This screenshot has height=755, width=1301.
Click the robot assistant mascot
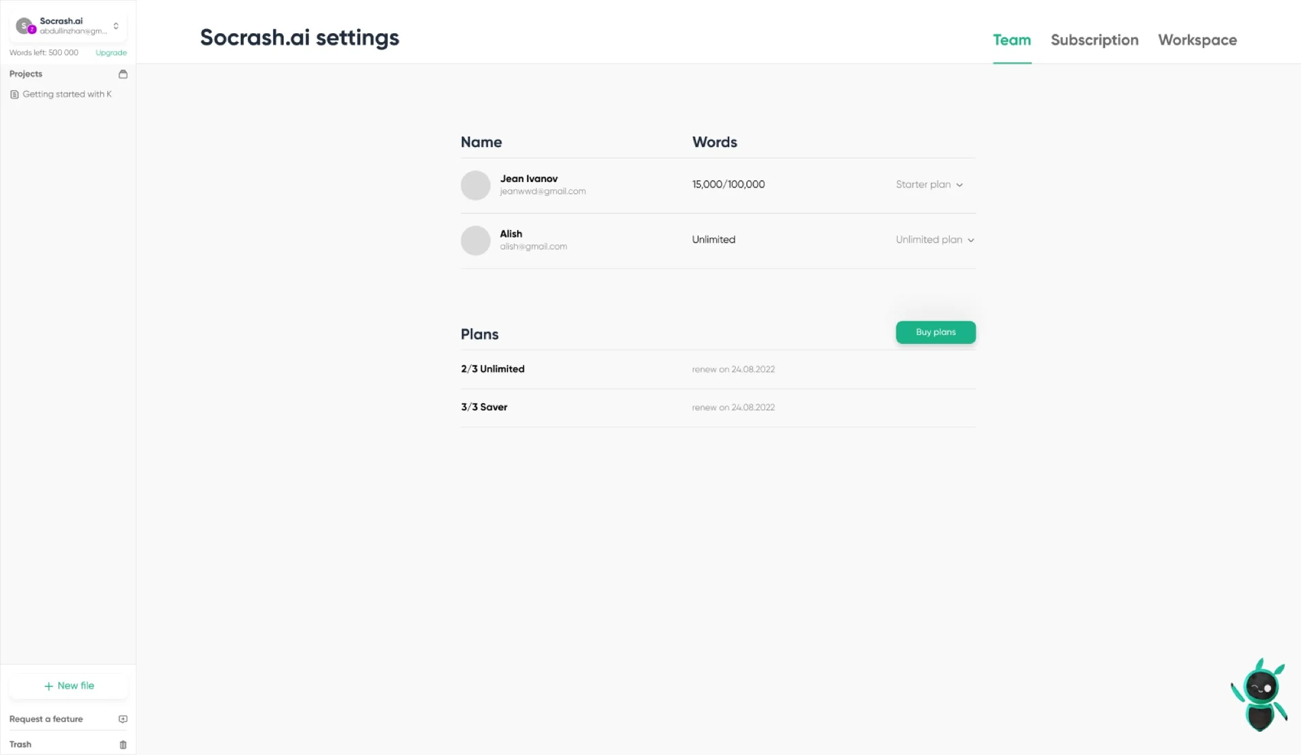point(1259,695)
